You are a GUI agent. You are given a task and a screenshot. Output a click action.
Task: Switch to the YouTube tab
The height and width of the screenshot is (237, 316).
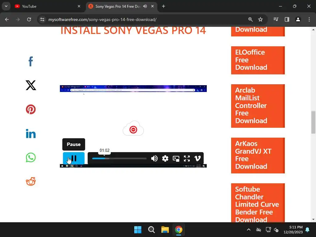pos(48,6)
